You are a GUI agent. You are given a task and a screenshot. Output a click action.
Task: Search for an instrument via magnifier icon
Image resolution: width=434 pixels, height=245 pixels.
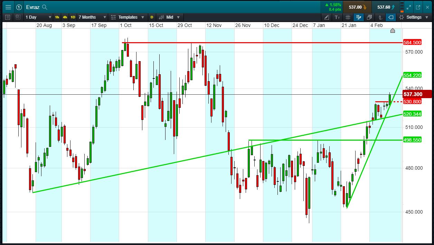point(45,7)
